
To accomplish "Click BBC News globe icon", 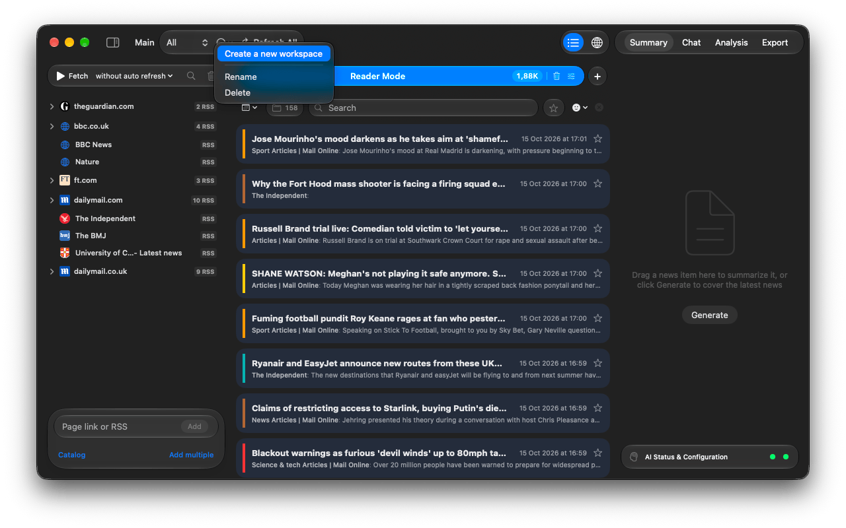I will [65, 145].
